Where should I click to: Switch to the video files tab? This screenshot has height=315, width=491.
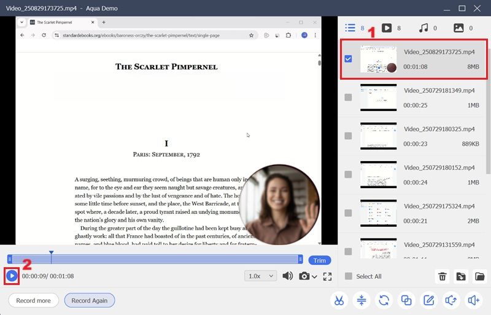coord(387,28)
